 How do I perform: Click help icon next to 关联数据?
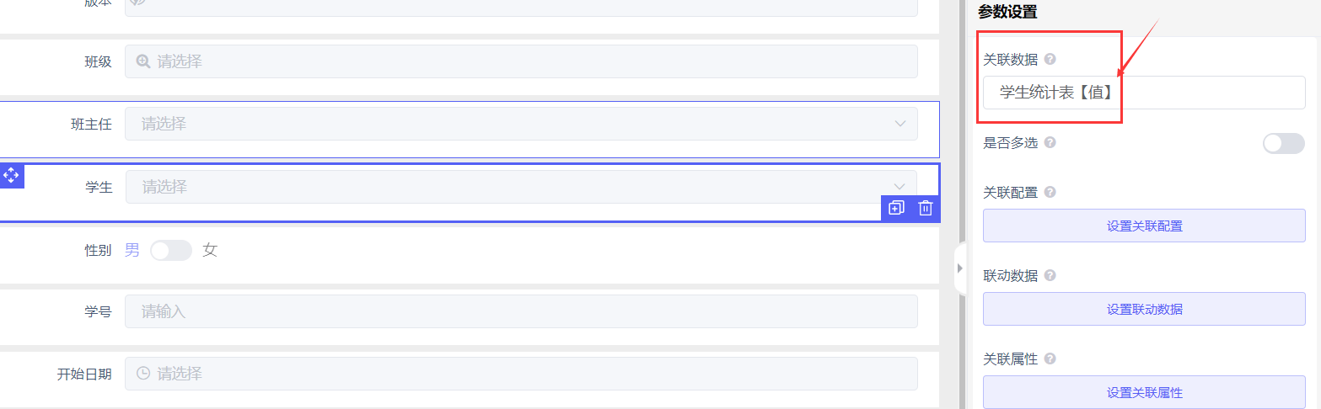pos(1050,59)
